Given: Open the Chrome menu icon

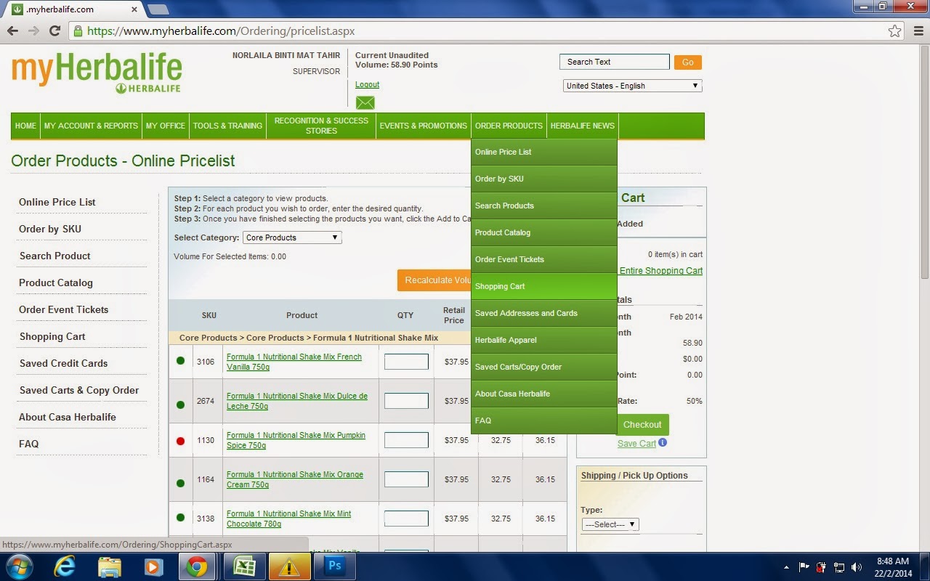Looking at the screenshot, I should 918,31.
